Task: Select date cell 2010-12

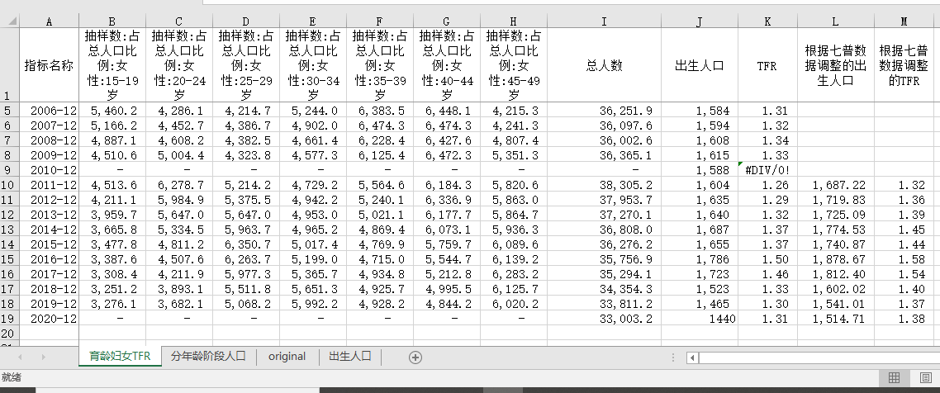Action: point(50,169)
